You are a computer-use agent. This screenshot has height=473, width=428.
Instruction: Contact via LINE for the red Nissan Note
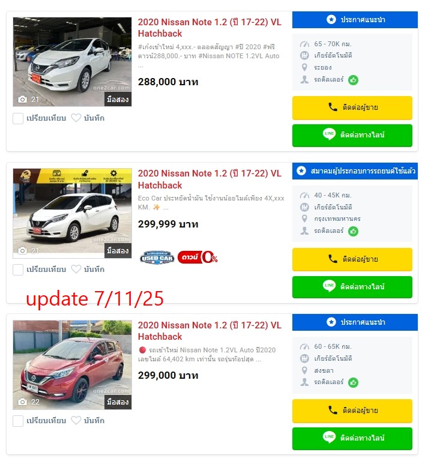352,438
